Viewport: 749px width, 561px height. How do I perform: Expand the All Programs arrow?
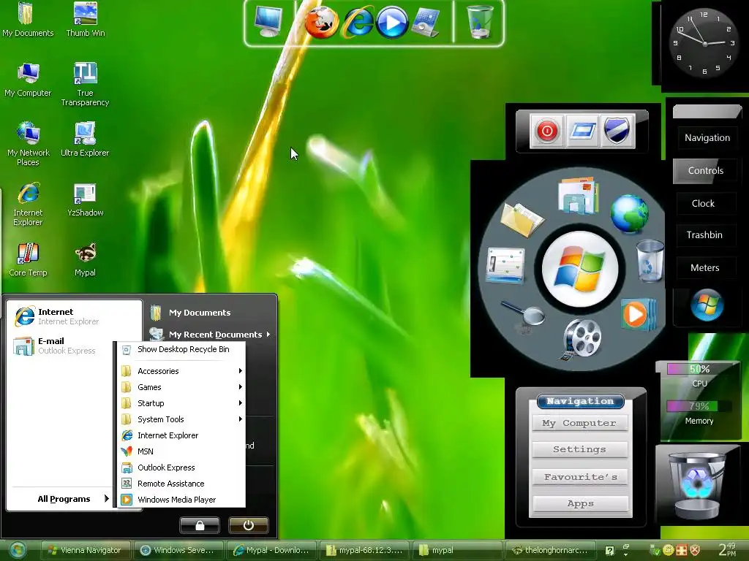point(107,498)
